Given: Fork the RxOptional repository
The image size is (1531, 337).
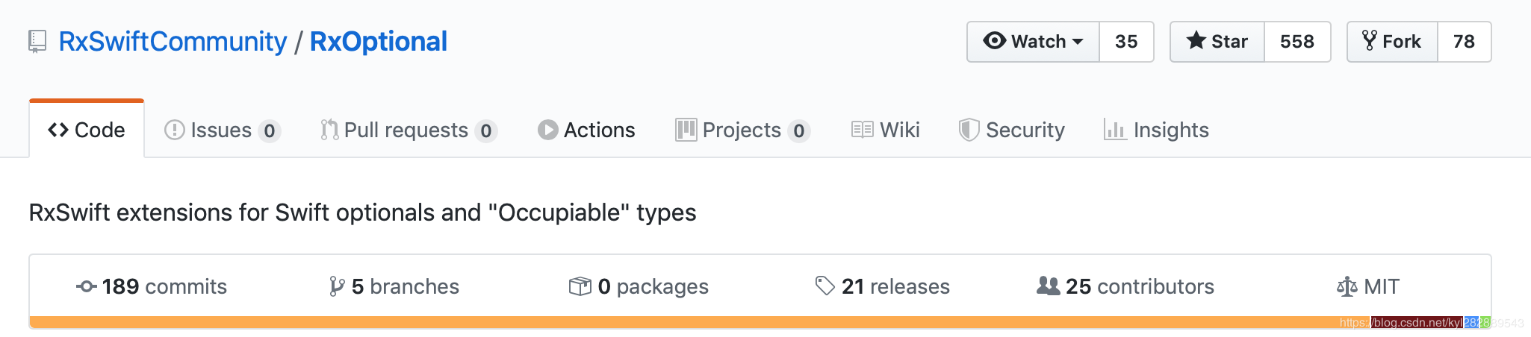Looking at the screenshot, I should click(1393, 42).
